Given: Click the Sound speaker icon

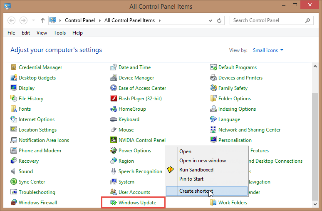Looking at the screenshot, I should click(13, 171).
